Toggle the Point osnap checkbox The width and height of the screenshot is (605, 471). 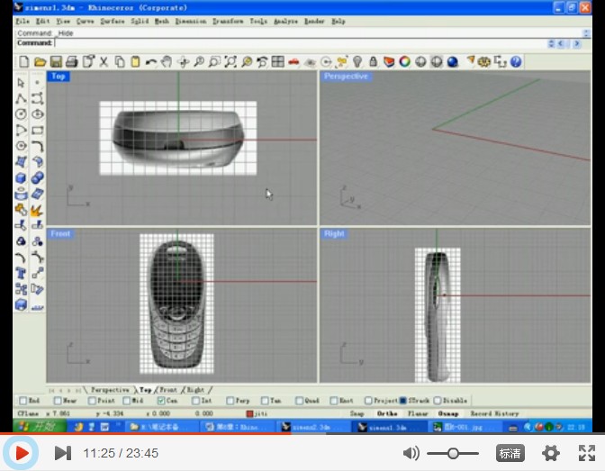(x=92, y=401)
